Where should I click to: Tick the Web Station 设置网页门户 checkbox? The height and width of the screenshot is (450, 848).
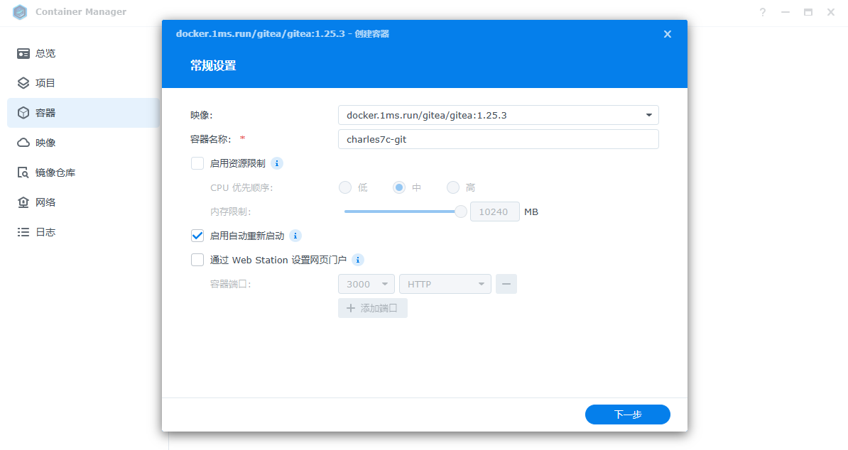197,260
